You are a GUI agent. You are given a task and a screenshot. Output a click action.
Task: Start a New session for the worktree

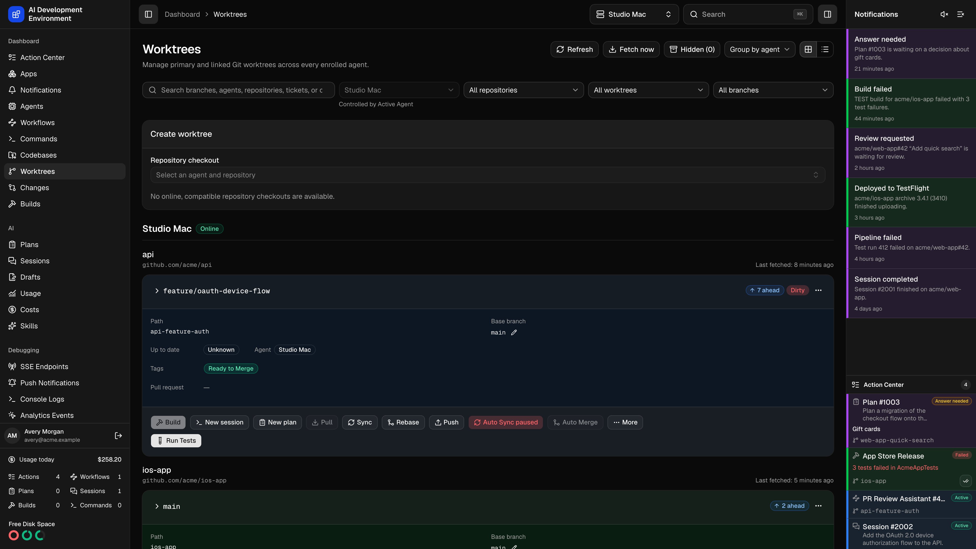pyautogui.click(x=219, y=422)
